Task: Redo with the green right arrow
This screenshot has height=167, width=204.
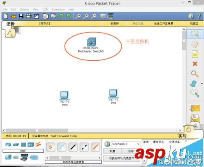Action: [x=69, y=16]
